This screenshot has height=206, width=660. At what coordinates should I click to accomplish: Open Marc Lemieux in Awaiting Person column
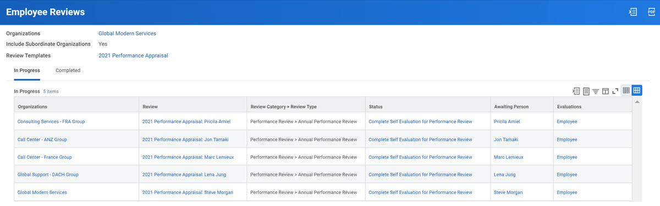point(509,157)
